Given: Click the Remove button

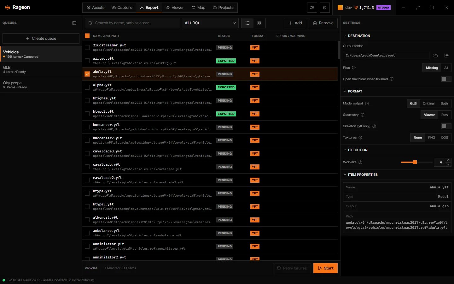Looking at the screenshot, I should point(323,23).
